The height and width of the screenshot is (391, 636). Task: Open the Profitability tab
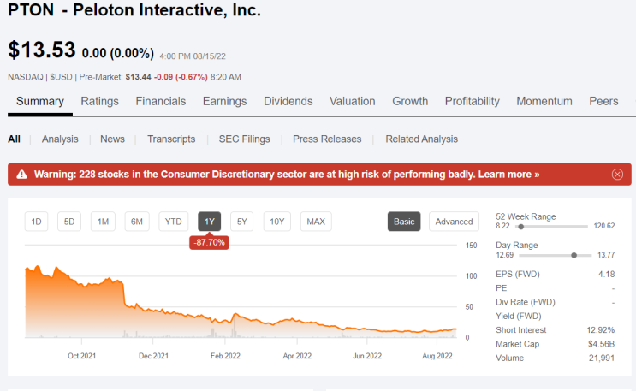click(x=473, y=101)
